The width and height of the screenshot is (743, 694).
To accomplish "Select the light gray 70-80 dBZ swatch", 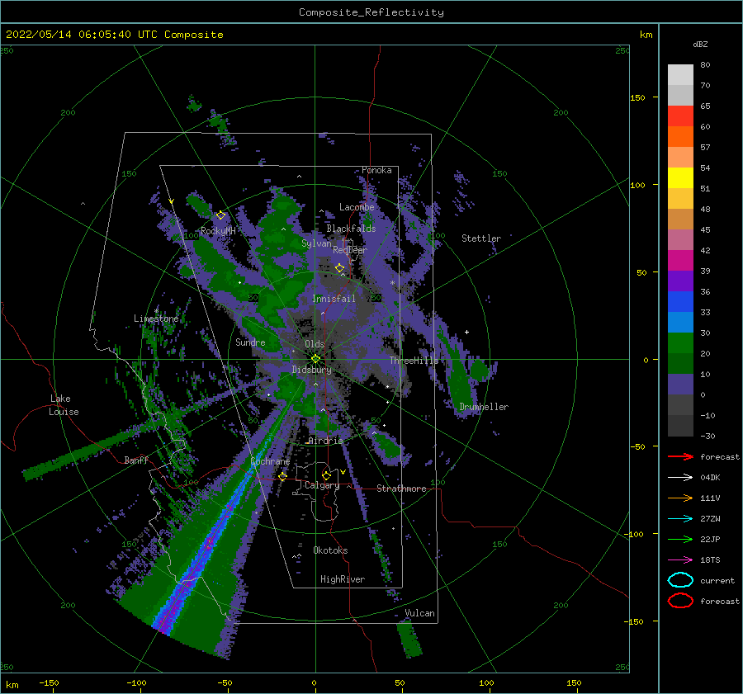I will pyautogui.click(x=680, y=75).
